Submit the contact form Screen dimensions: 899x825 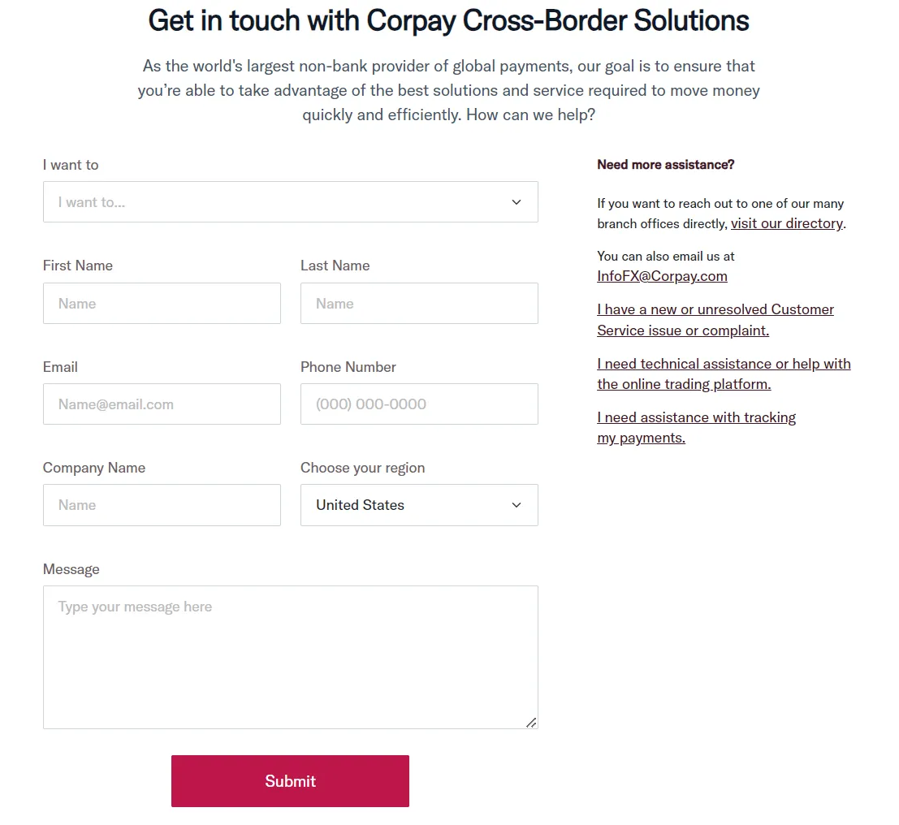pos(290,781)
